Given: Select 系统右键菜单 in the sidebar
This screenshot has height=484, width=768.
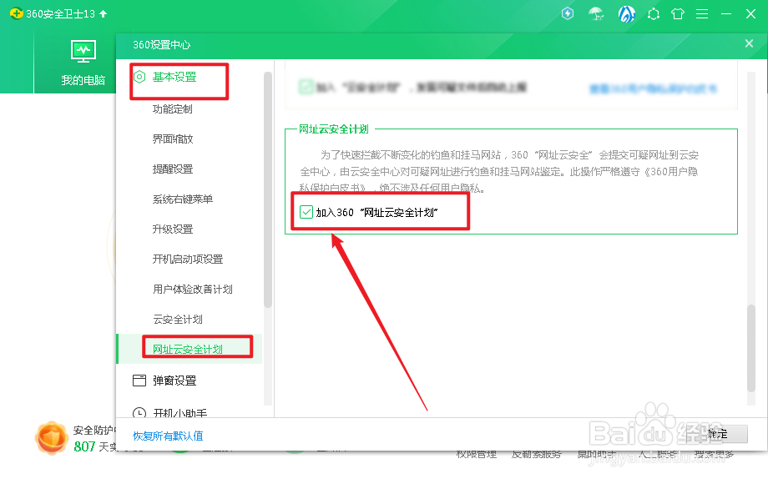Looking at the screenshot, I should [x=182, y=199].
